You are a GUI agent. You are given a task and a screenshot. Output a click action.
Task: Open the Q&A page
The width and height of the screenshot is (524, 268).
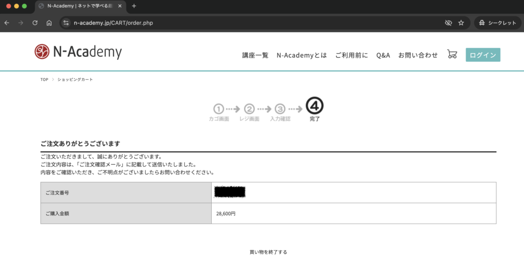coord(383,55)
